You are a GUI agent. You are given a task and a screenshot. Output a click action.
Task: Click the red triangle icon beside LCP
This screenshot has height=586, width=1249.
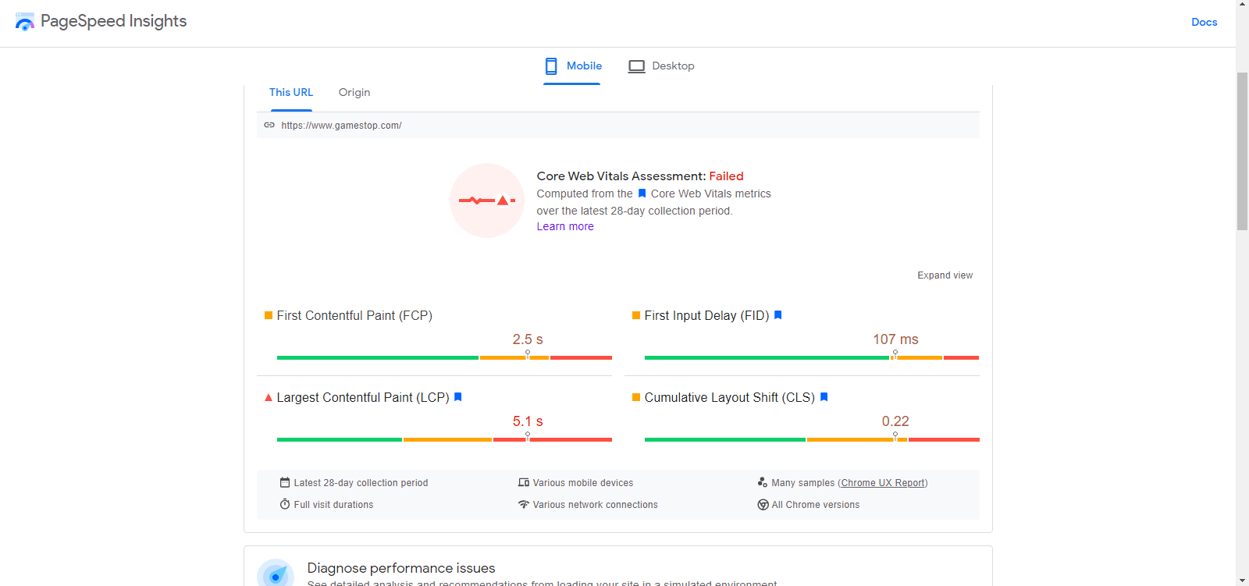pos(269,397)
